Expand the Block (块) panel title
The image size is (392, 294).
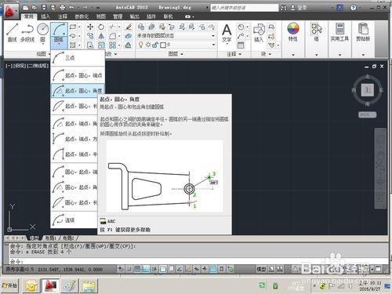click(266, 54)
